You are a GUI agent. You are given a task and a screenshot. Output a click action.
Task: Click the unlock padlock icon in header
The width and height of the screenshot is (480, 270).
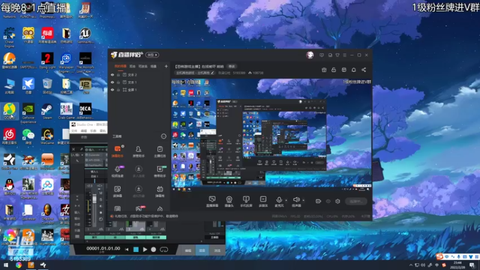pos(334,70)
